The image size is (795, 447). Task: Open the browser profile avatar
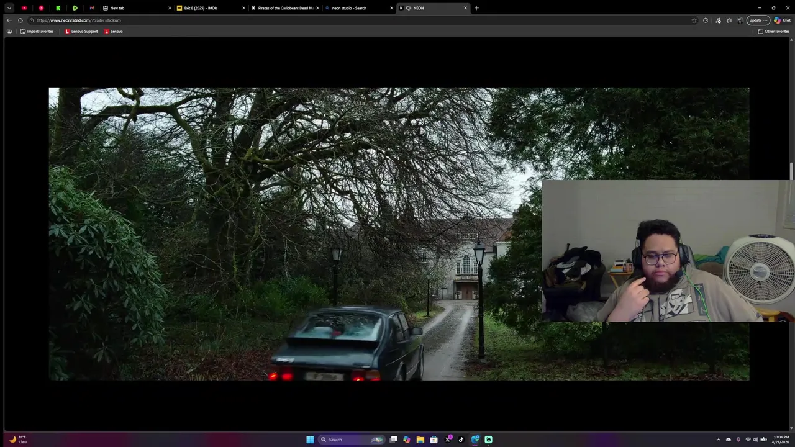pyautogui.click(x=740, y=20)
